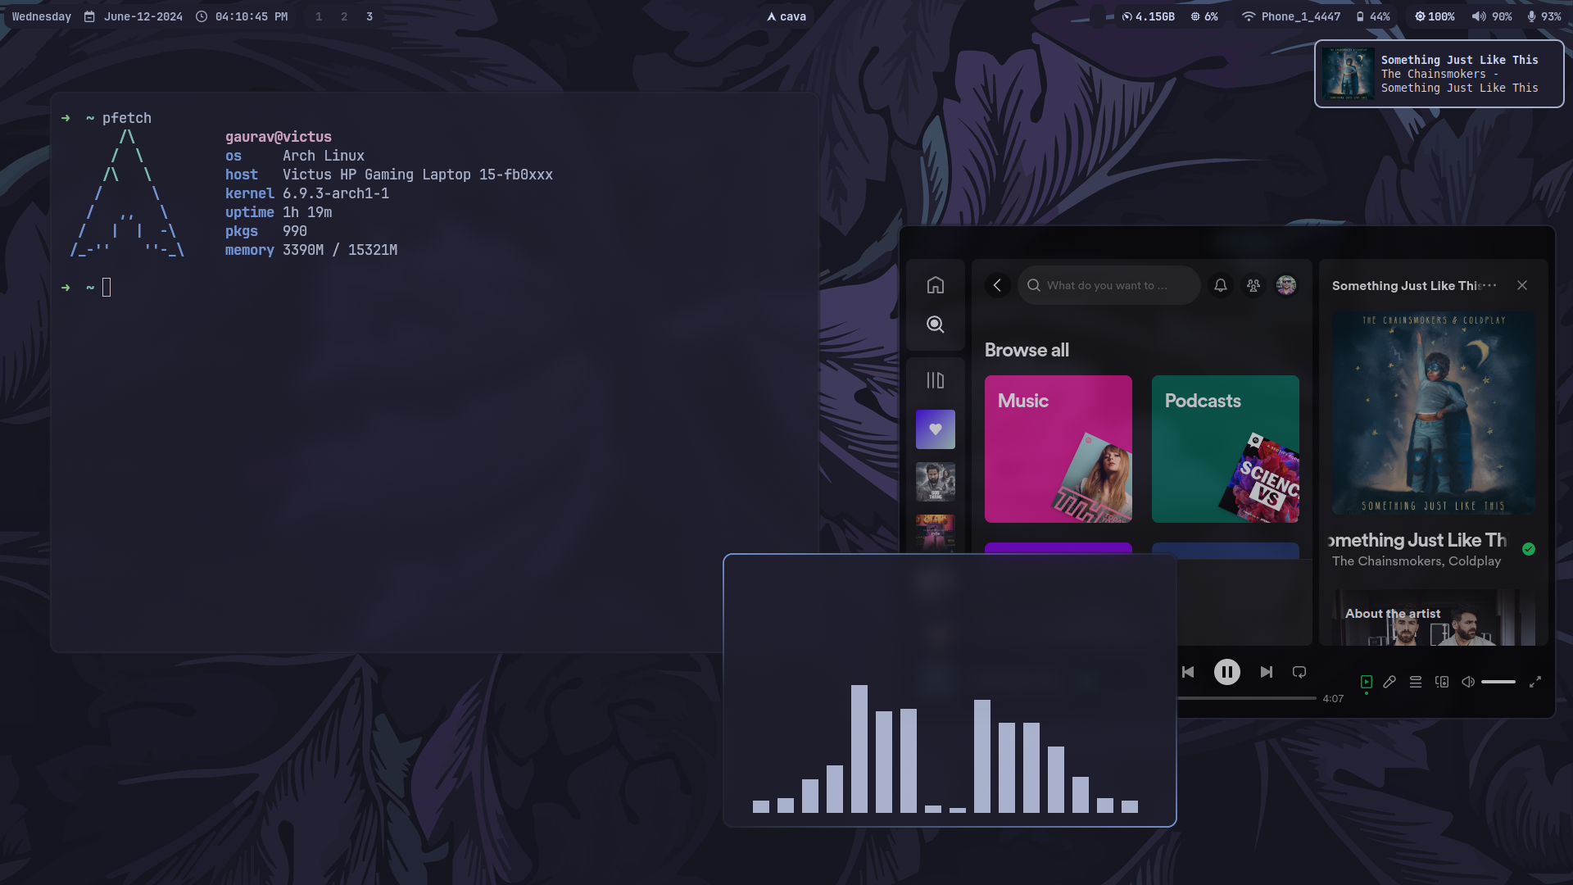Open the playback queue
Image resolution: width=1573 pixels, height=885 pixels.
point(1416,682)
